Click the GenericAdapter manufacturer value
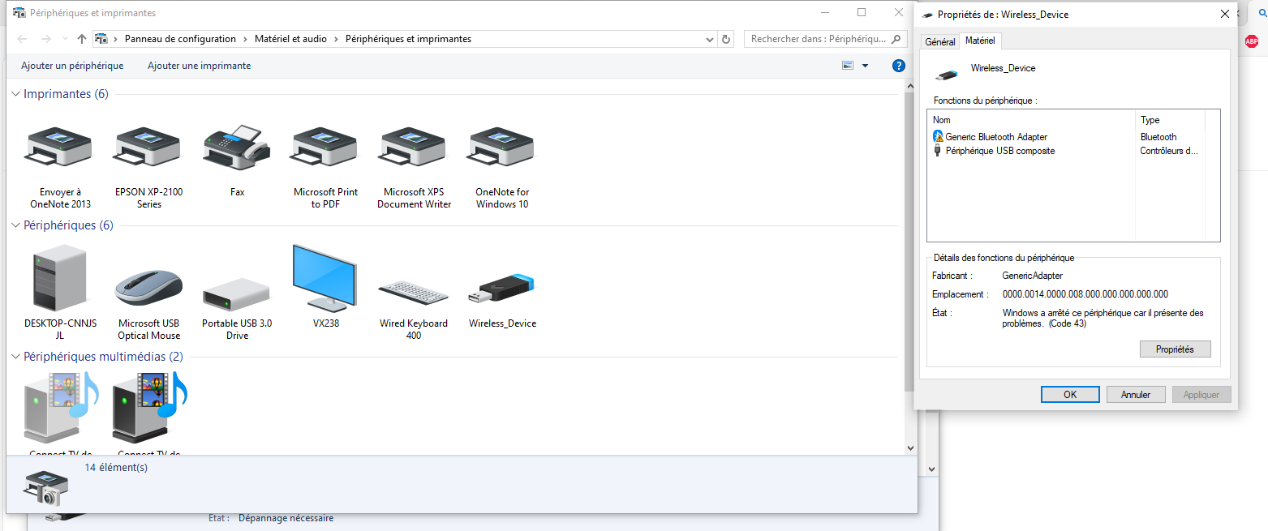 (1032, 276)
